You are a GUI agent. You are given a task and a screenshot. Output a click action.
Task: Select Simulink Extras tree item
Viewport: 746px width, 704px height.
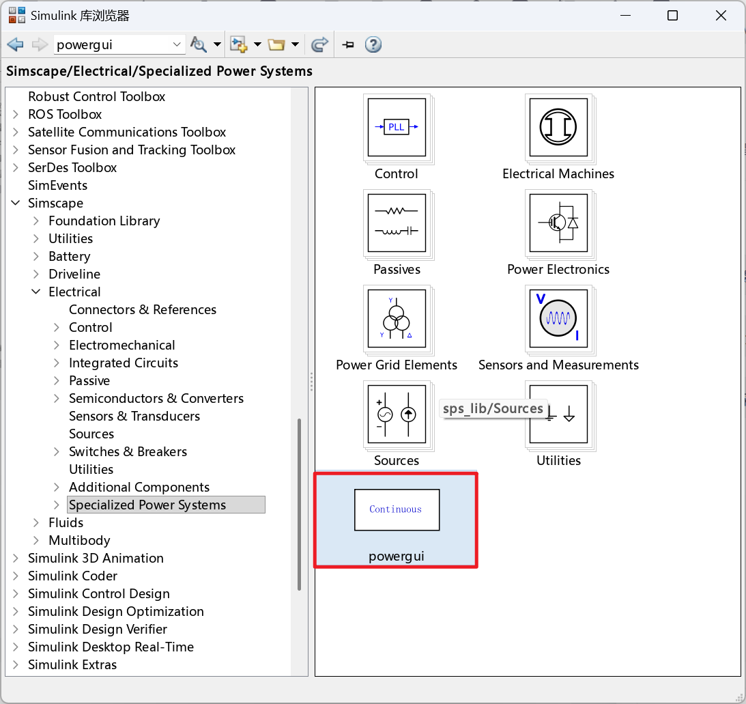point(72,665)
